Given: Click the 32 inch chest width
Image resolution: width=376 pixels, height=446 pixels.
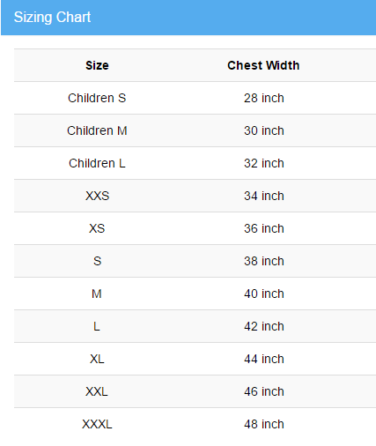Looking at the screenshot, I should pos(264,163).
